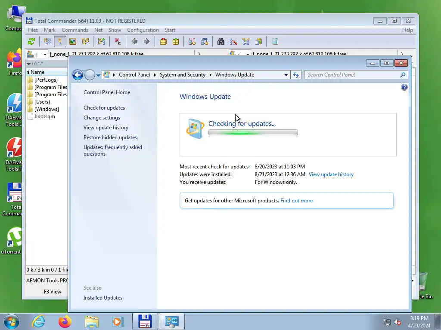Click the Back arrow in the Control Panel window
441x330 pixels.
click(x=78, y=75)
